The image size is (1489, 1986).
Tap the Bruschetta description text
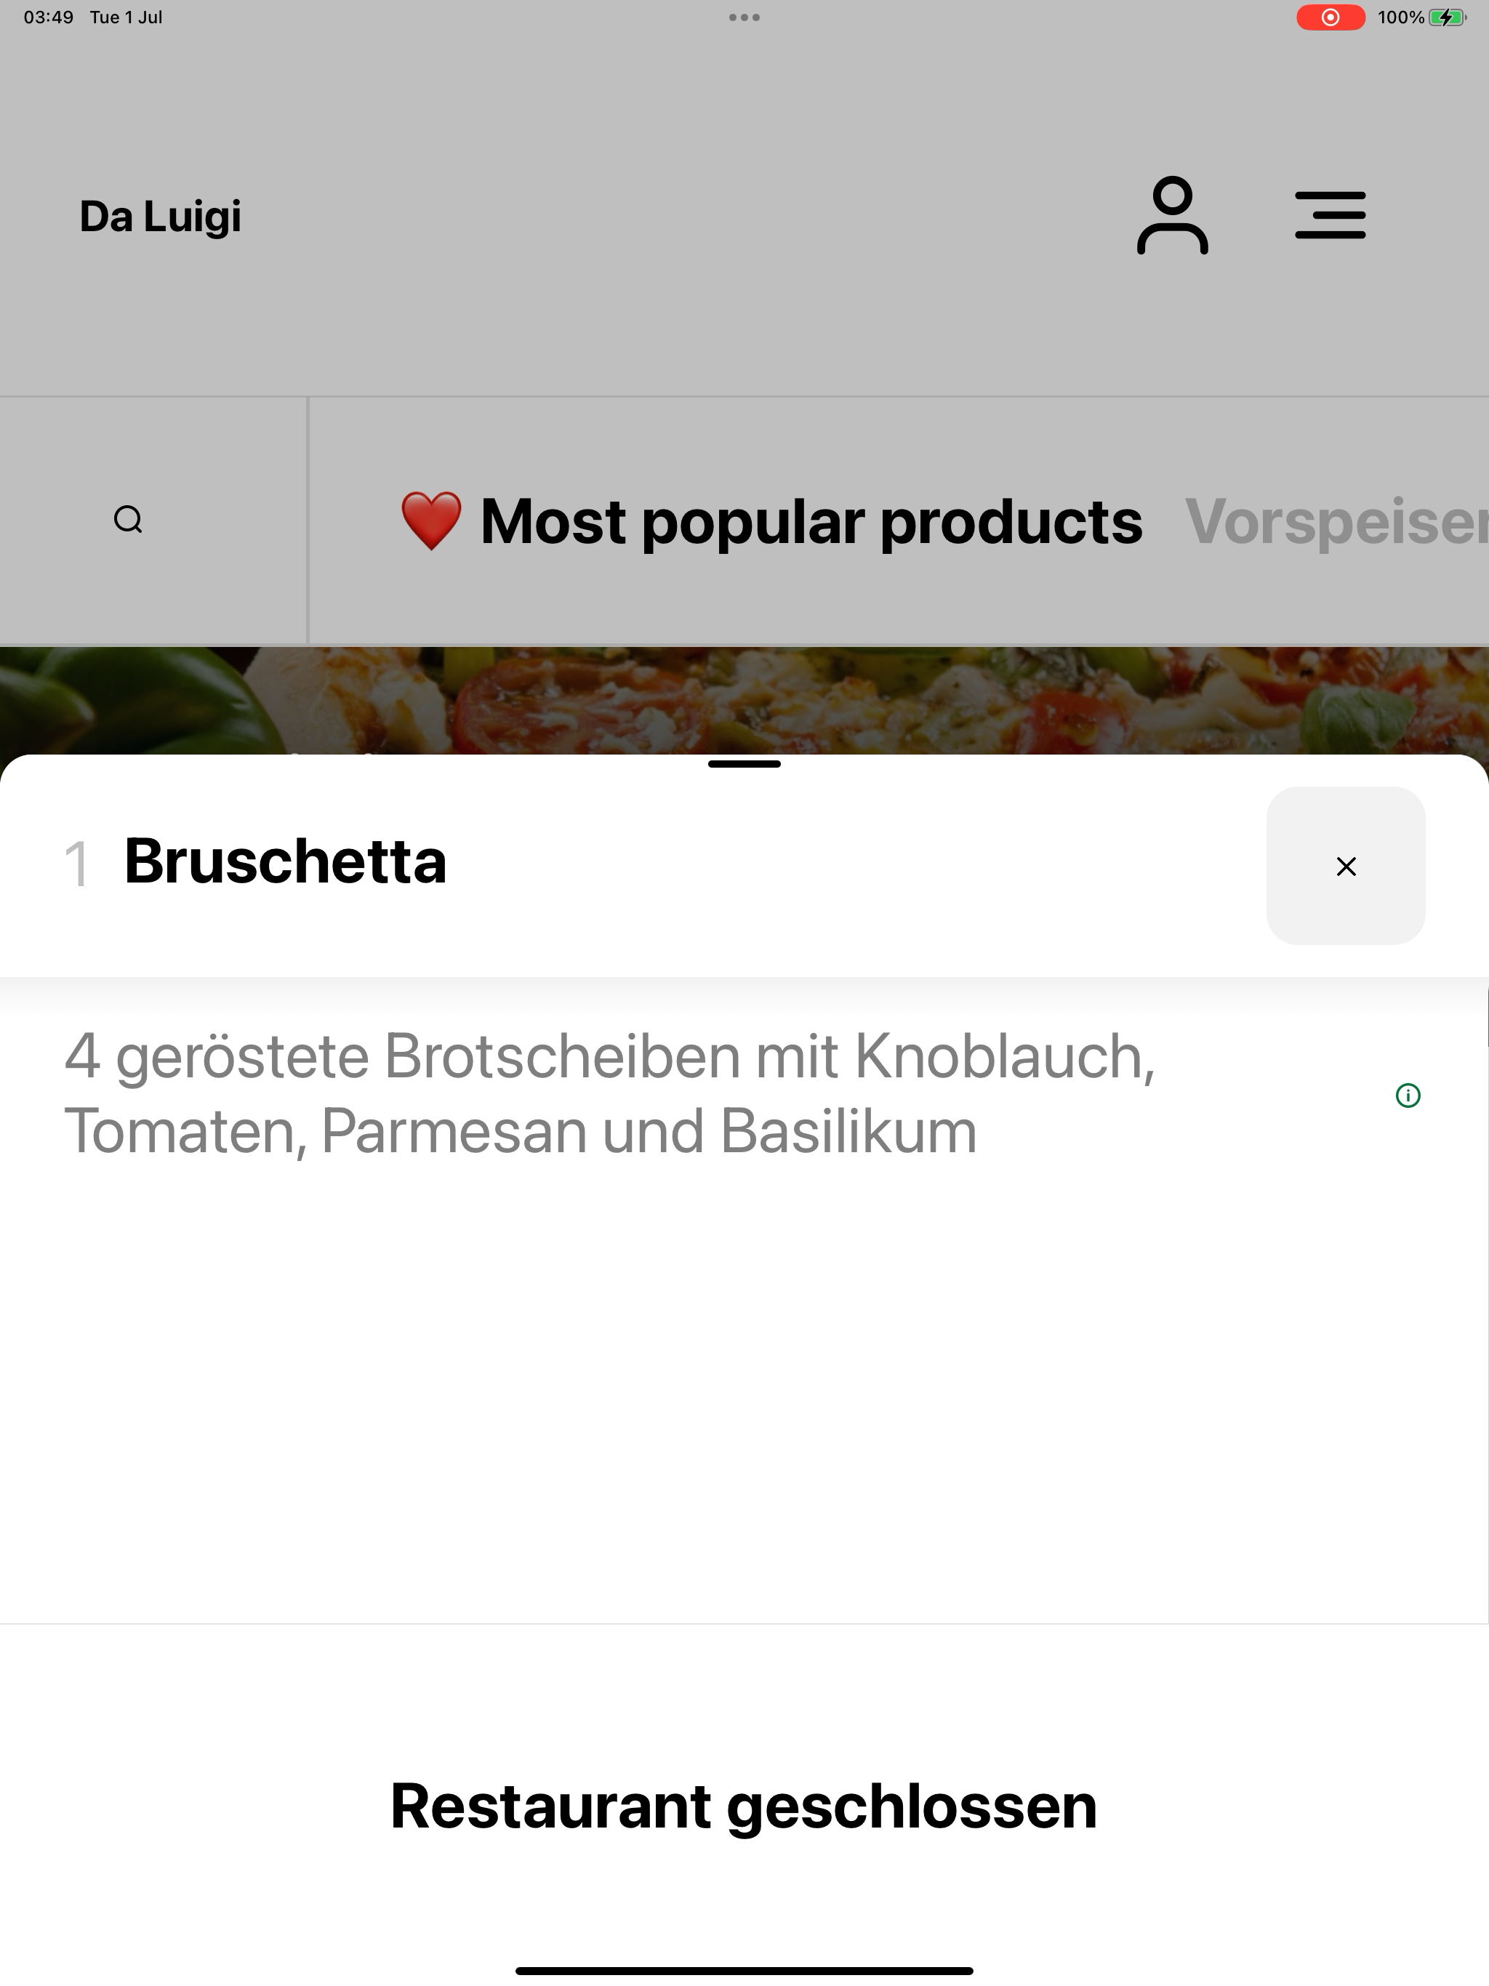pyautogui.click(x=610, y=1093)
